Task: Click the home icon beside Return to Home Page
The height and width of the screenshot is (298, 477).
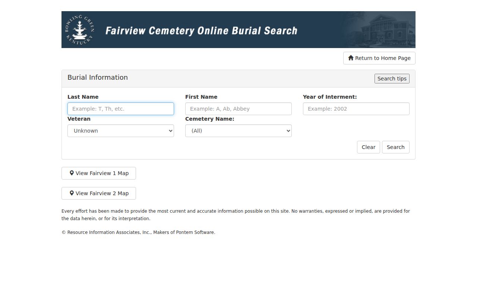Action: pos(351,58)
